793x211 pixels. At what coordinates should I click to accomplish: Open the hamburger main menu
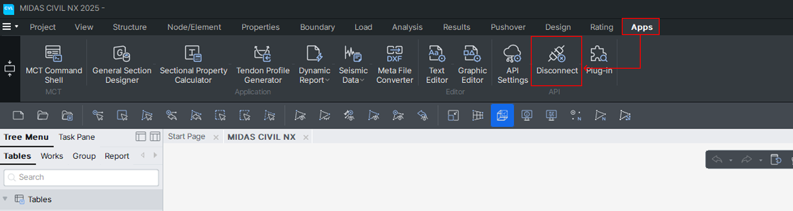7,26
